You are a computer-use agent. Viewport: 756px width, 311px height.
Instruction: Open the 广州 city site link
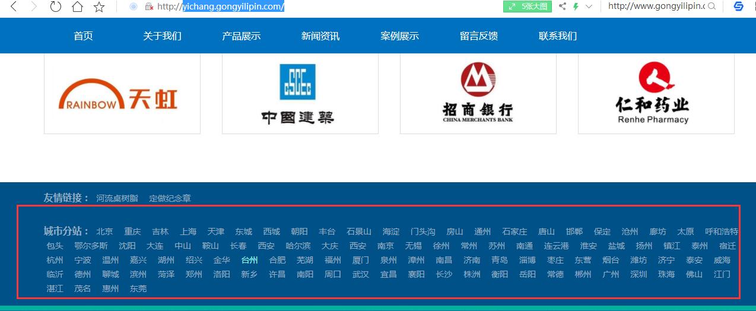click(x=611, y=274)
